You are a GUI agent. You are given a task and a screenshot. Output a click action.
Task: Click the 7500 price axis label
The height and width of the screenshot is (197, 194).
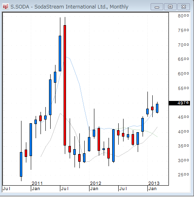click(183, 30)
